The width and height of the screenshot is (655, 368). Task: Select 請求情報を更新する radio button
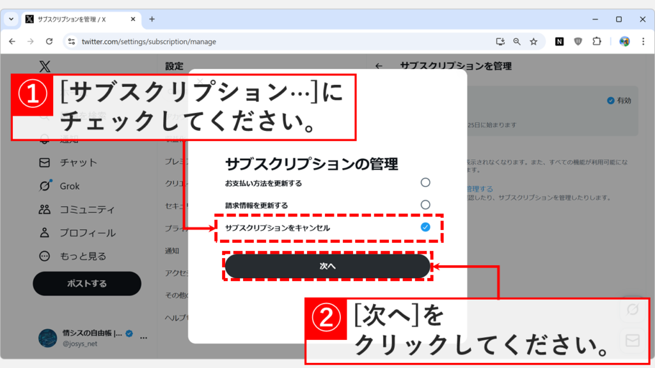click(x=424, y=204)
